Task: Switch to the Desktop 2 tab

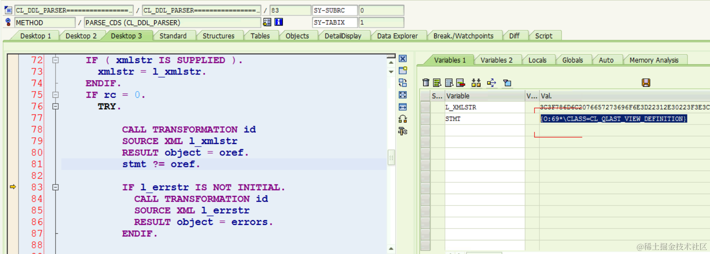Action: point(81,36)
